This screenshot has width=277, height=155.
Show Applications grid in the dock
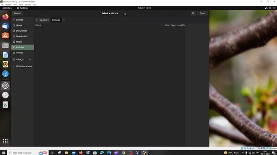(5, 141)
